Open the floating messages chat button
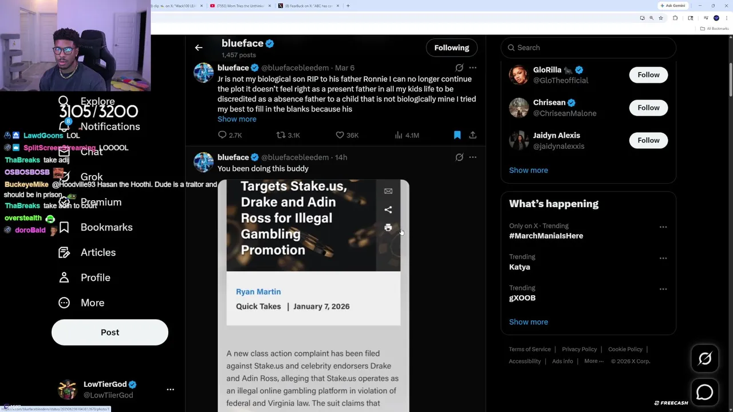The height and width of the screenshot is (412, 733). point(705,392)
